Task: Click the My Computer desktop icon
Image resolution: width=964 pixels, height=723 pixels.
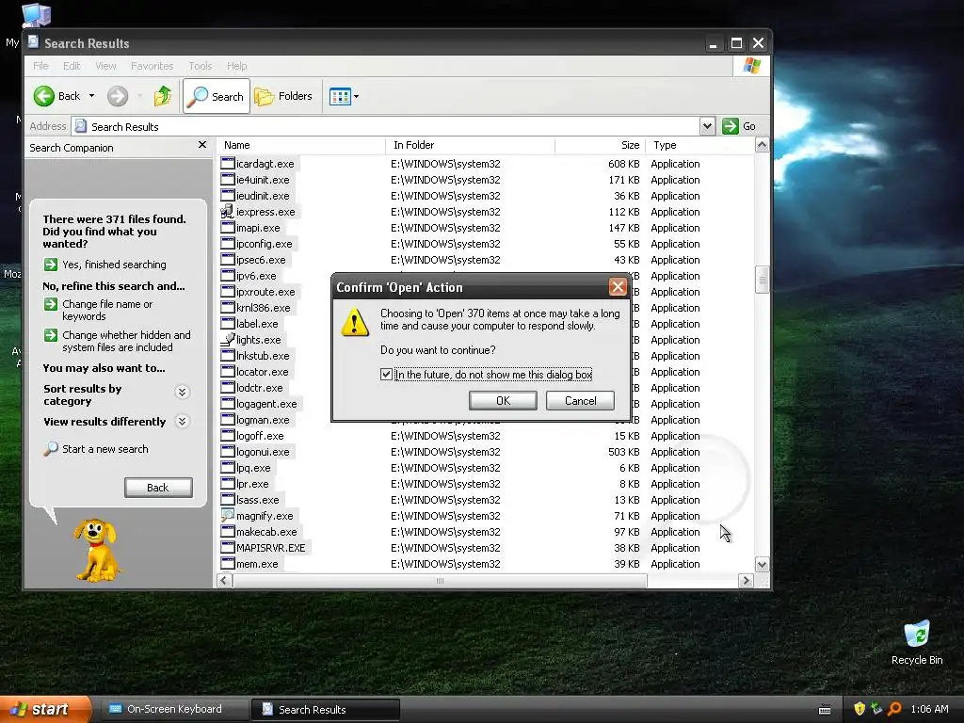Action: tap(36, 15)
